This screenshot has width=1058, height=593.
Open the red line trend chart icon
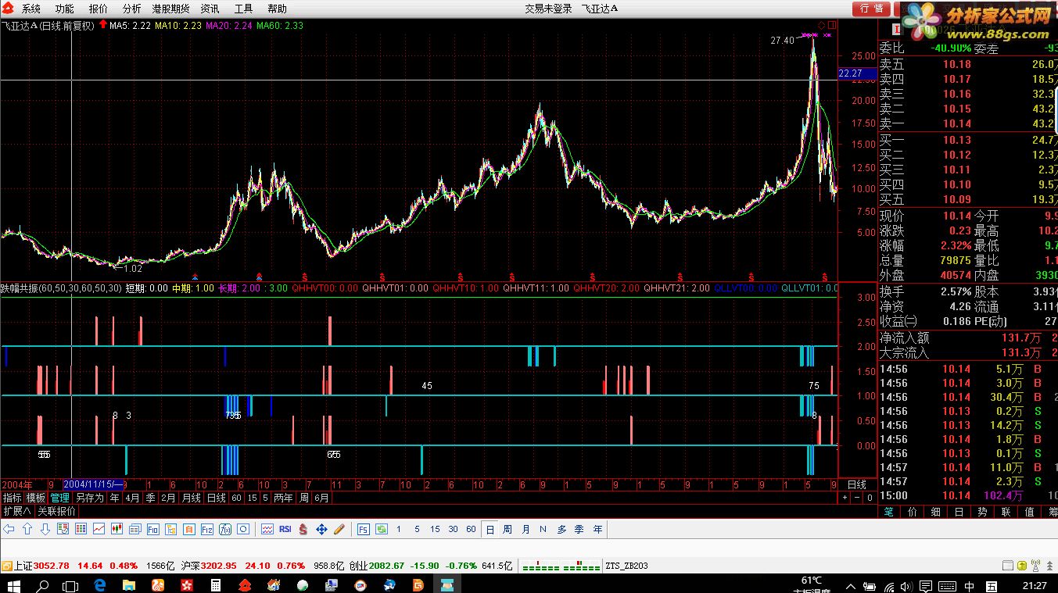pos(99,529)
